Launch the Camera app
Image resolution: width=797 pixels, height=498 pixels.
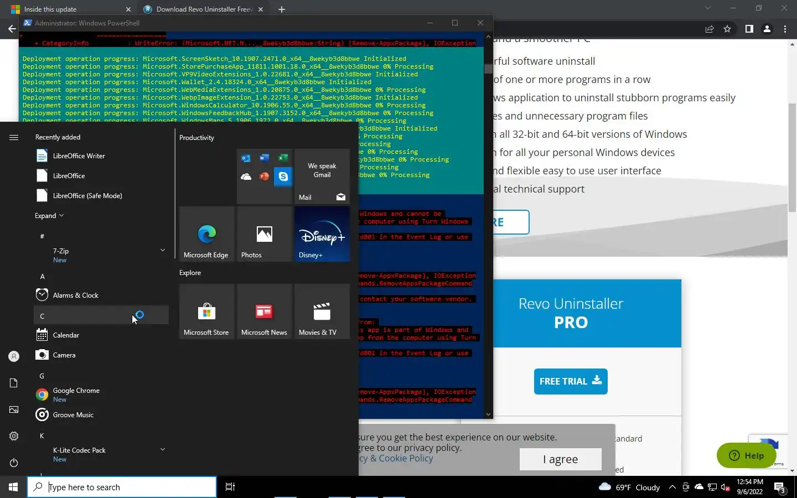tap(101, 355)
